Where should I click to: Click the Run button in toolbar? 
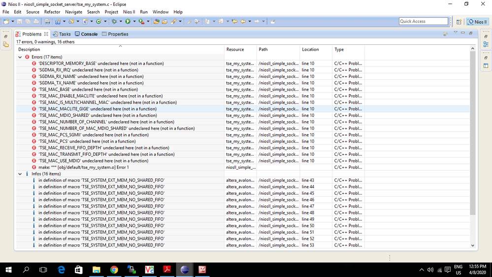click(128, 22)
